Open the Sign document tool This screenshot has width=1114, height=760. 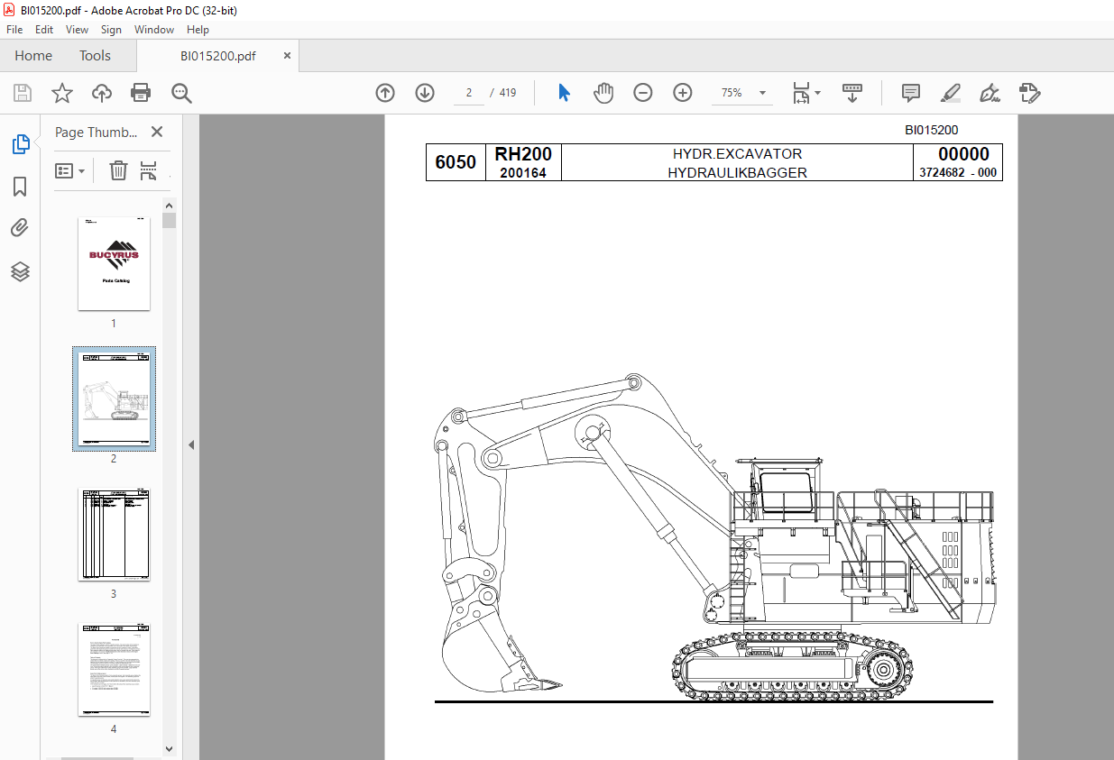(x=990, y=93)
